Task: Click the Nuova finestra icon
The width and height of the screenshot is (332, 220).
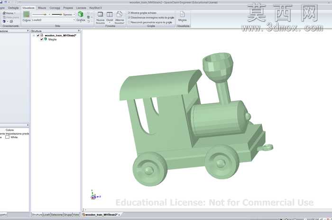Action: 100,14
